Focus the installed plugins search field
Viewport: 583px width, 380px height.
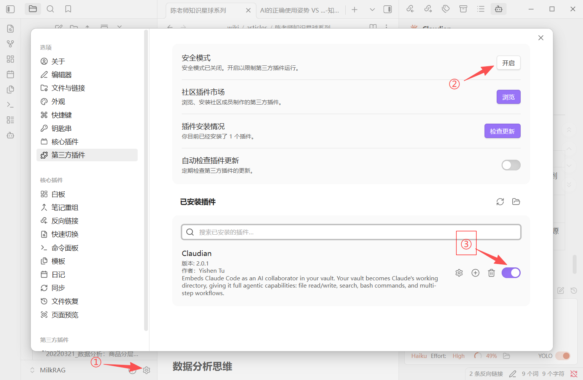[351, 232]
